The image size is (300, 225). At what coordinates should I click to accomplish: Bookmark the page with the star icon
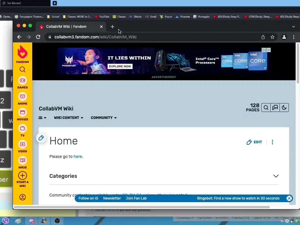[x=272, y=37]
